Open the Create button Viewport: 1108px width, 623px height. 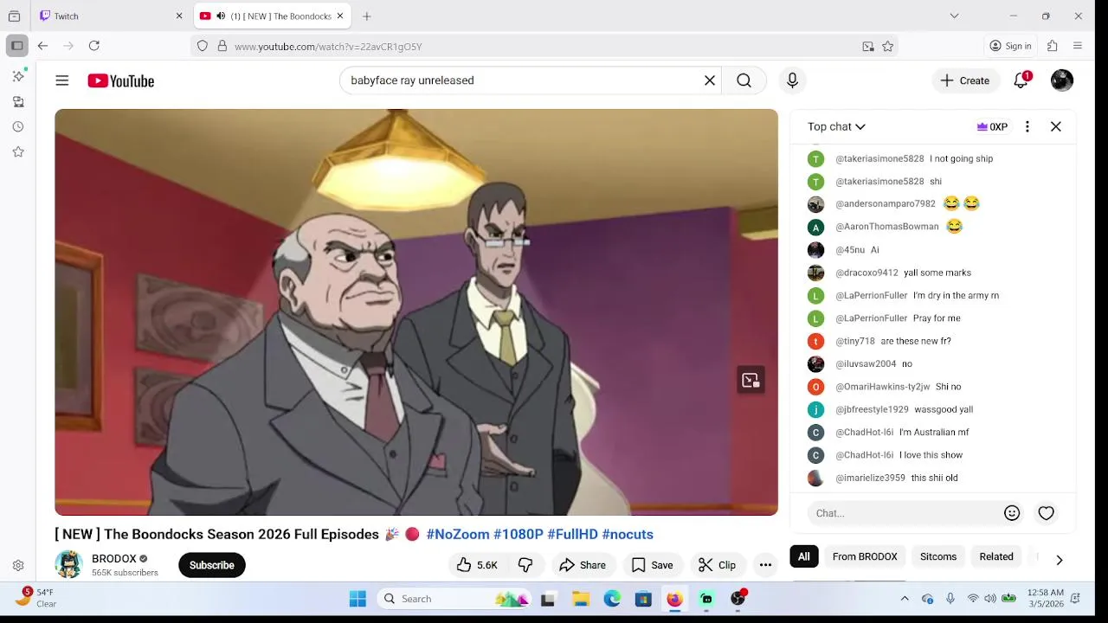point(965,80)
